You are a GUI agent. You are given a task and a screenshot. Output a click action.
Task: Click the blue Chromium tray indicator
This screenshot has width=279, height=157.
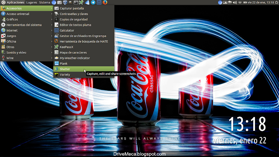click(x=220, y=3)
